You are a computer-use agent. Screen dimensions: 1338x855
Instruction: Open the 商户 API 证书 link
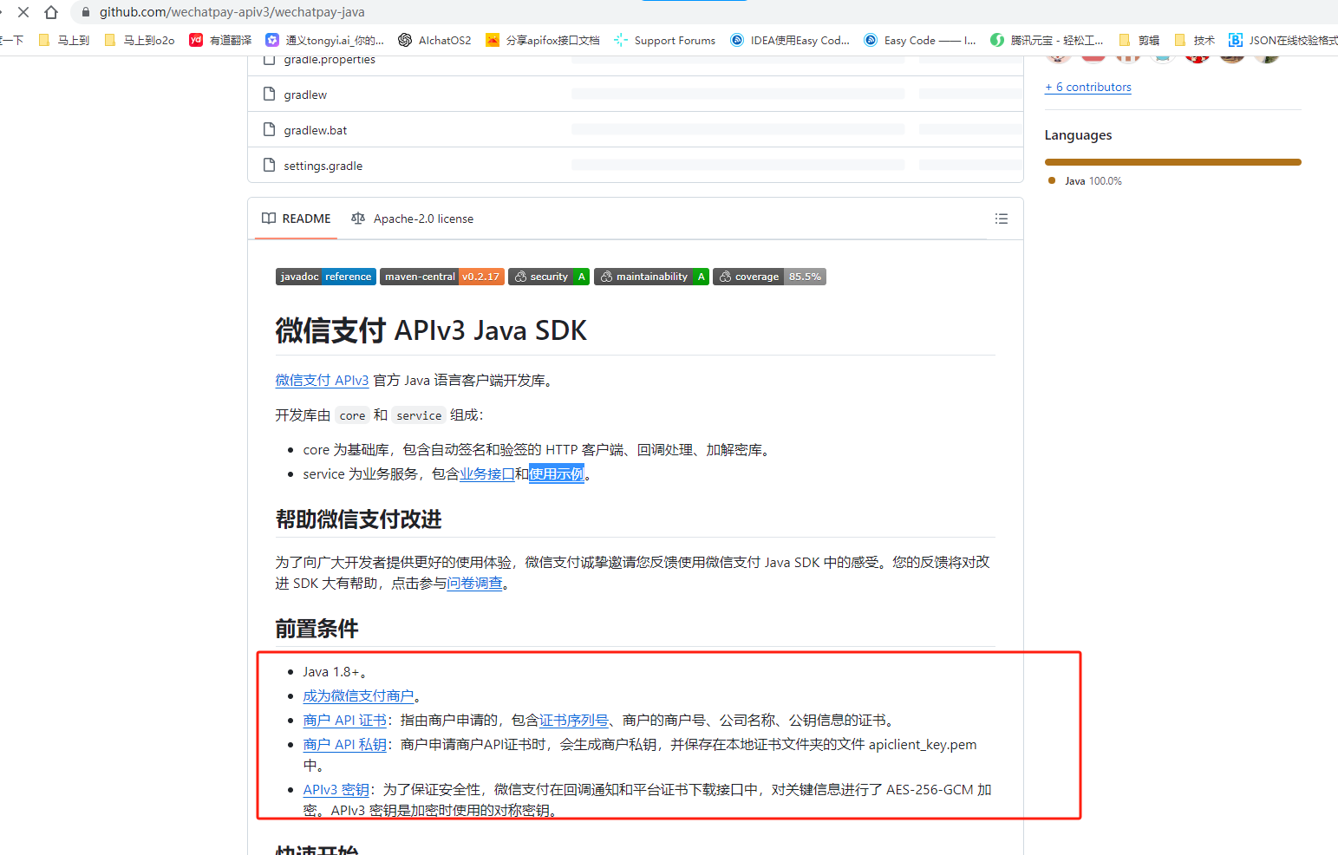pyautogui.click(x=344, y=720)
